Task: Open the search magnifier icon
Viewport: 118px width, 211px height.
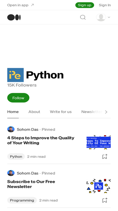Action: coord(83,17)
